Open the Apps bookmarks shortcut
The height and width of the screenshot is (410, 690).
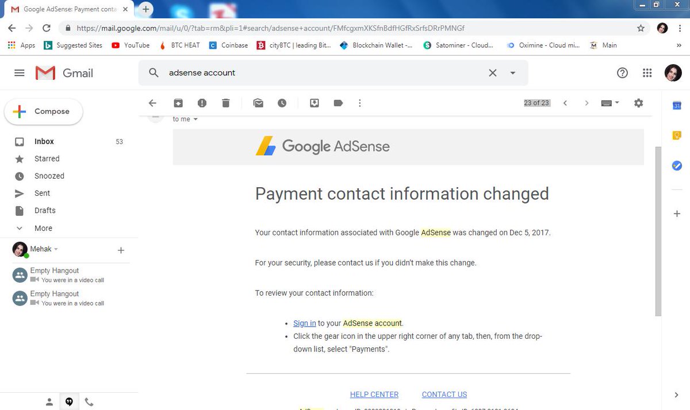(22, 45)
